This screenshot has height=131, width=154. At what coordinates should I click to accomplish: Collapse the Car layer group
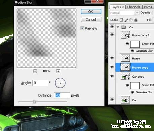click(x=118, y=27)
